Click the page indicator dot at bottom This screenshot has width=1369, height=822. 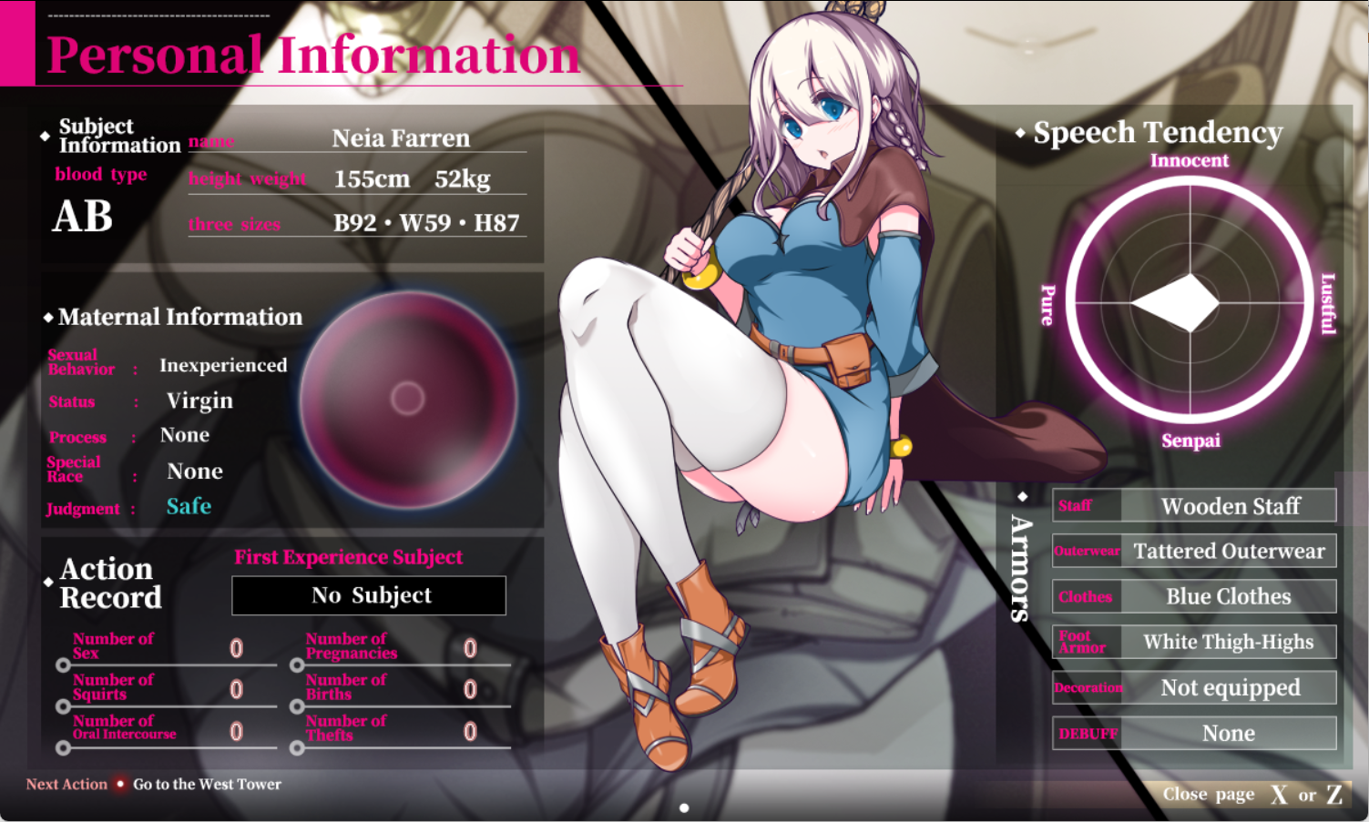pos(684,807)
